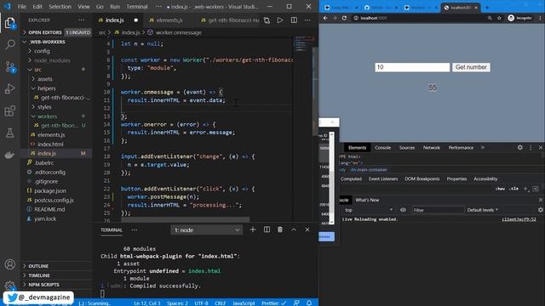Expand the styles folder
The width and height of the screenshot is (545, 306).
(44, 107)
